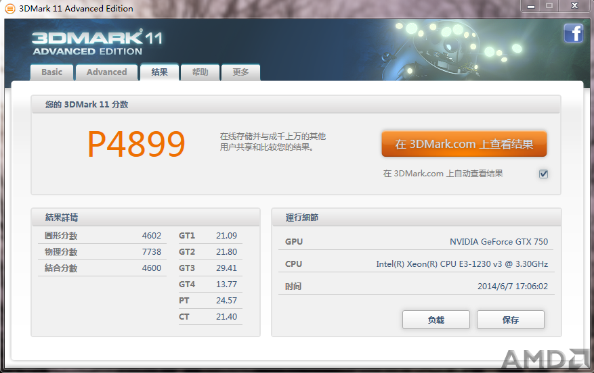The image size is (594, 373).
Task: Click the 3DMark 11 Advanced Edition logo
Action: 98,43
